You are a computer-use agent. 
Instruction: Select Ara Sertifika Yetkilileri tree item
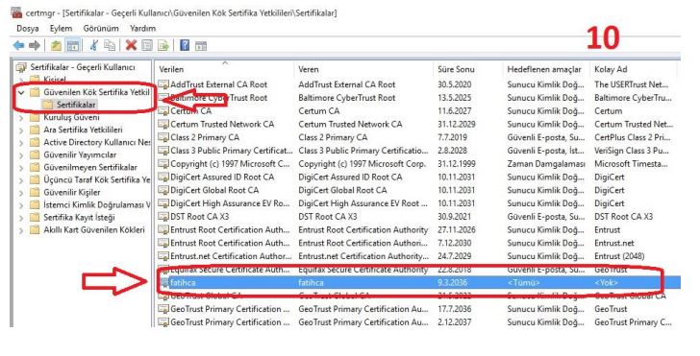[x=83, y=130]
